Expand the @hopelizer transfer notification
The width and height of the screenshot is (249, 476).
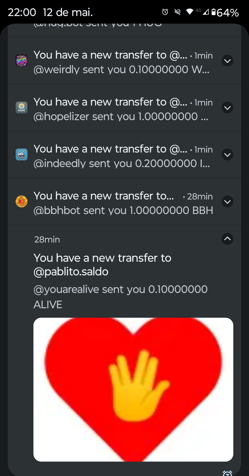coord(228,107)
